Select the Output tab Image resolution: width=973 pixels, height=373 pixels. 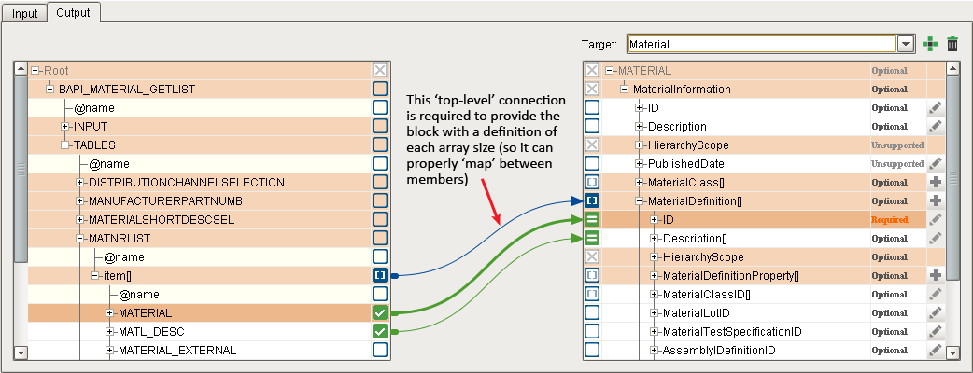point(74,14)
